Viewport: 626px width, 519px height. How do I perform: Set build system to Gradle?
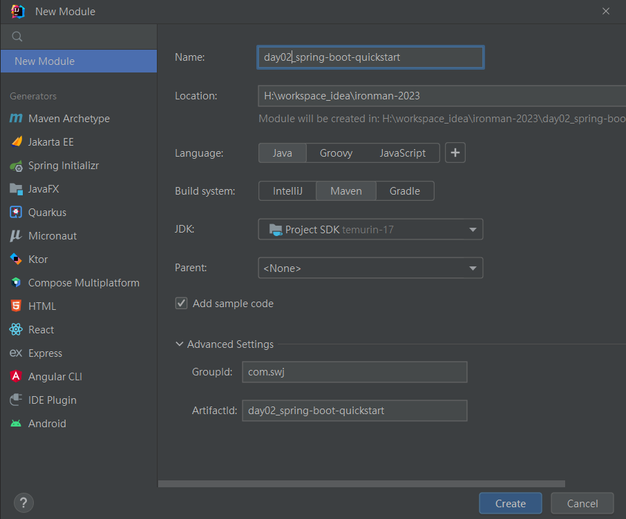tap(404, 191)
